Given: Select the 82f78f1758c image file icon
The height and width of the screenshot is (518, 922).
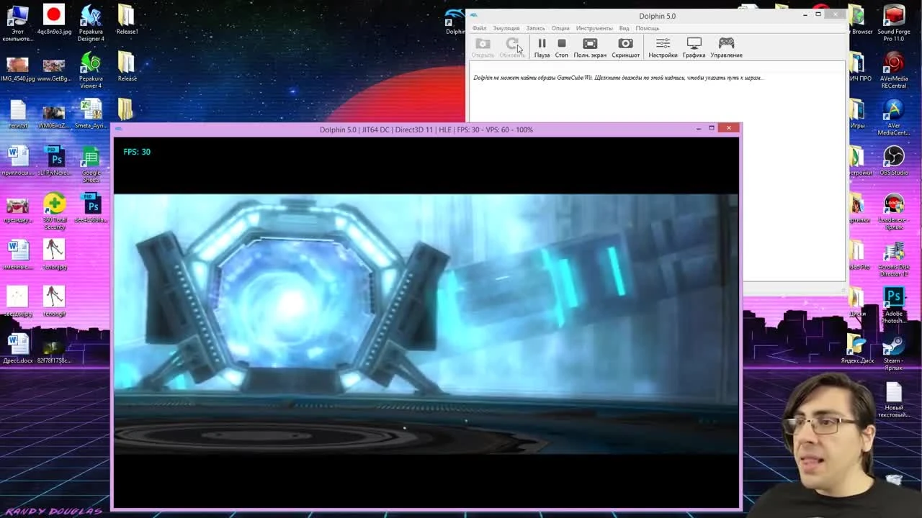Looking at the screenshot, I should pyautogui.click(x=54, y=350).
